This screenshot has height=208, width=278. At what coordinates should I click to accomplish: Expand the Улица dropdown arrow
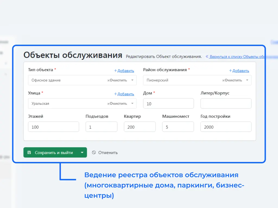click(132, 103)
